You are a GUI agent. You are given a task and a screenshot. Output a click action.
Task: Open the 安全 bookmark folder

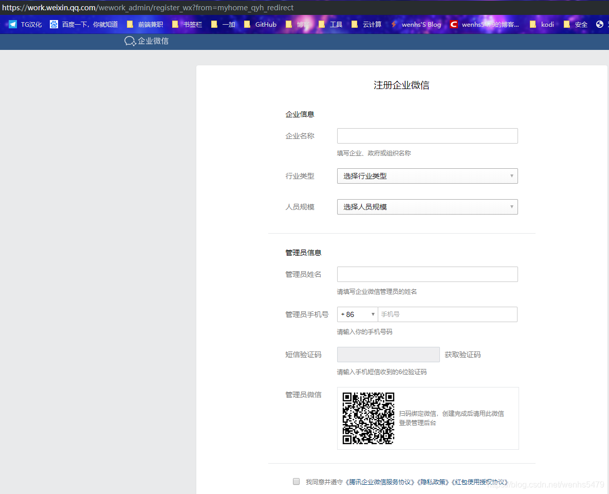(x=576, y=25)
